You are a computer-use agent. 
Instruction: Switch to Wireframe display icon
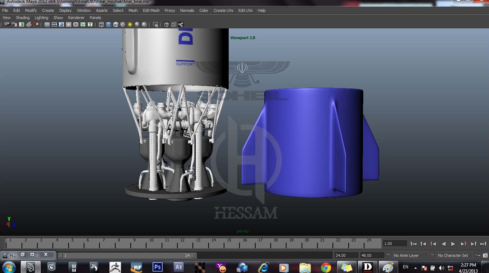coord(101,24)
